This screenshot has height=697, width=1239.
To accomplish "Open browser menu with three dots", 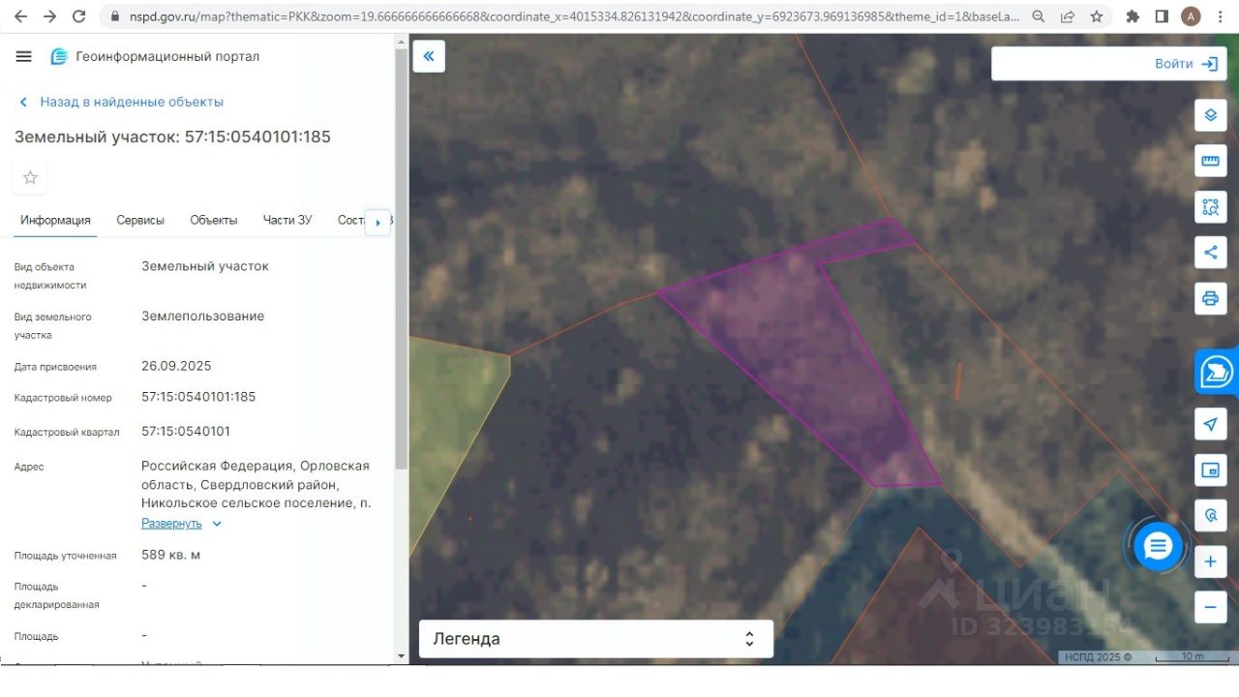I will [1222, 16].
